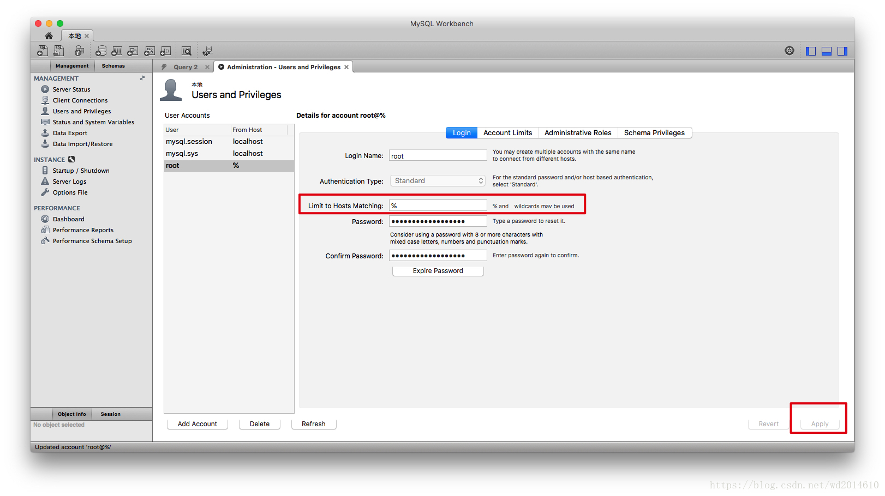The width and height of the screenshot is (885, 496).
Task: Click the Expire Password button
Action: 438,271
